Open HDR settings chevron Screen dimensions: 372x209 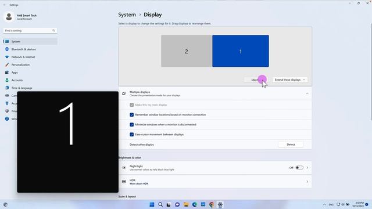tap(307, 182)
